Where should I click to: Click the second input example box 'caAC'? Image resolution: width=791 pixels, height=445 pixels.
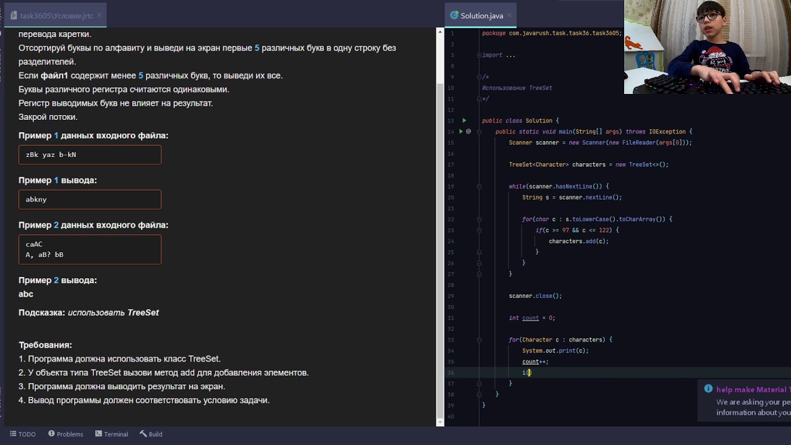click(x=90, y=249)
